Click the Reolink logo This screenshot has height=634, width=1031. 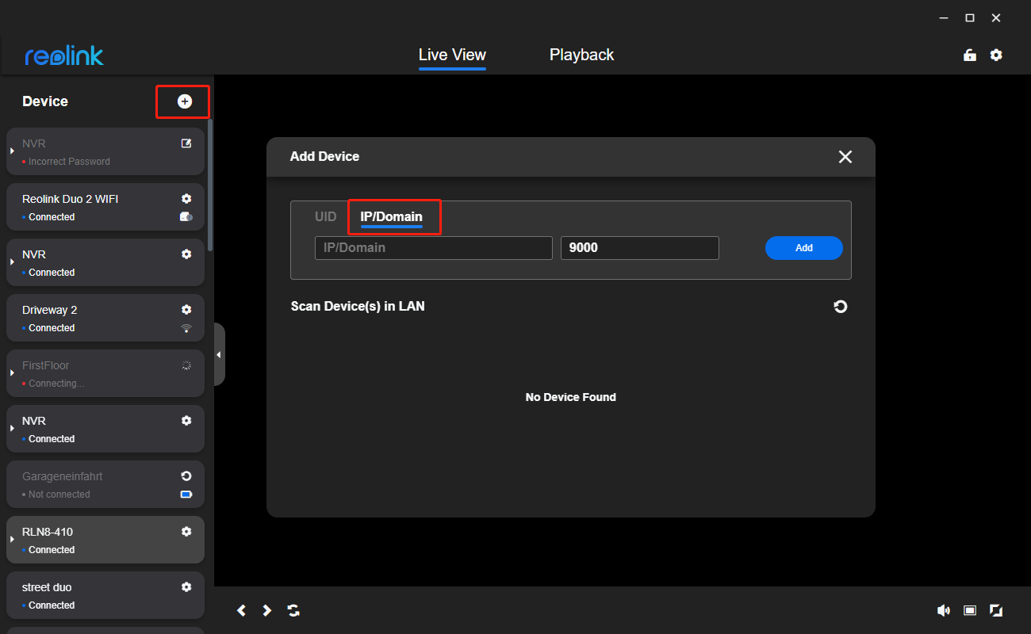[64, 55]
